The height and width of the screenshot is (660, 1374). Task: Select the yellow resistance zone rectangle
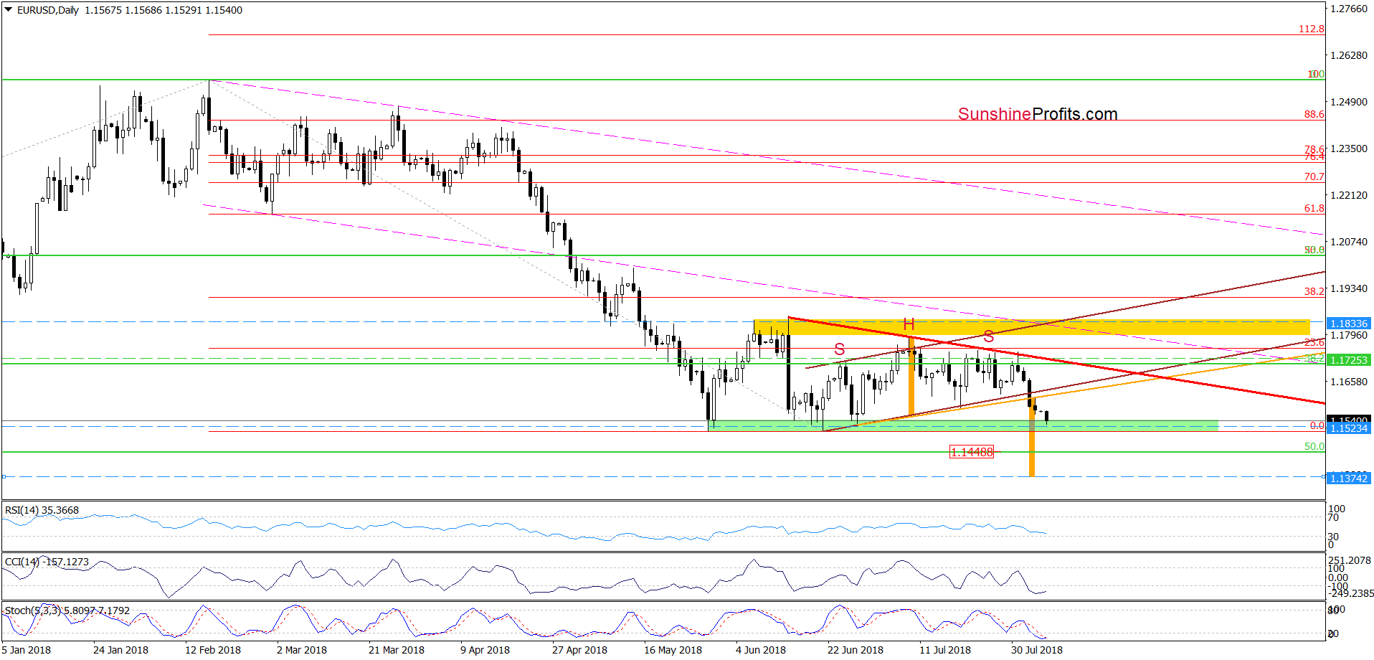click(1031, 327)
